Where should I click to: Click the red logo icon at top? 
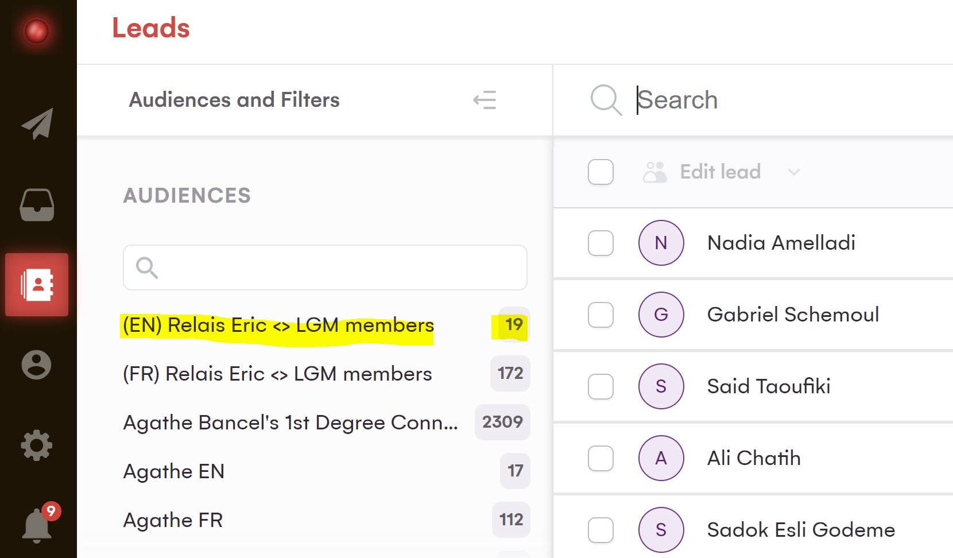pos(37,31)
